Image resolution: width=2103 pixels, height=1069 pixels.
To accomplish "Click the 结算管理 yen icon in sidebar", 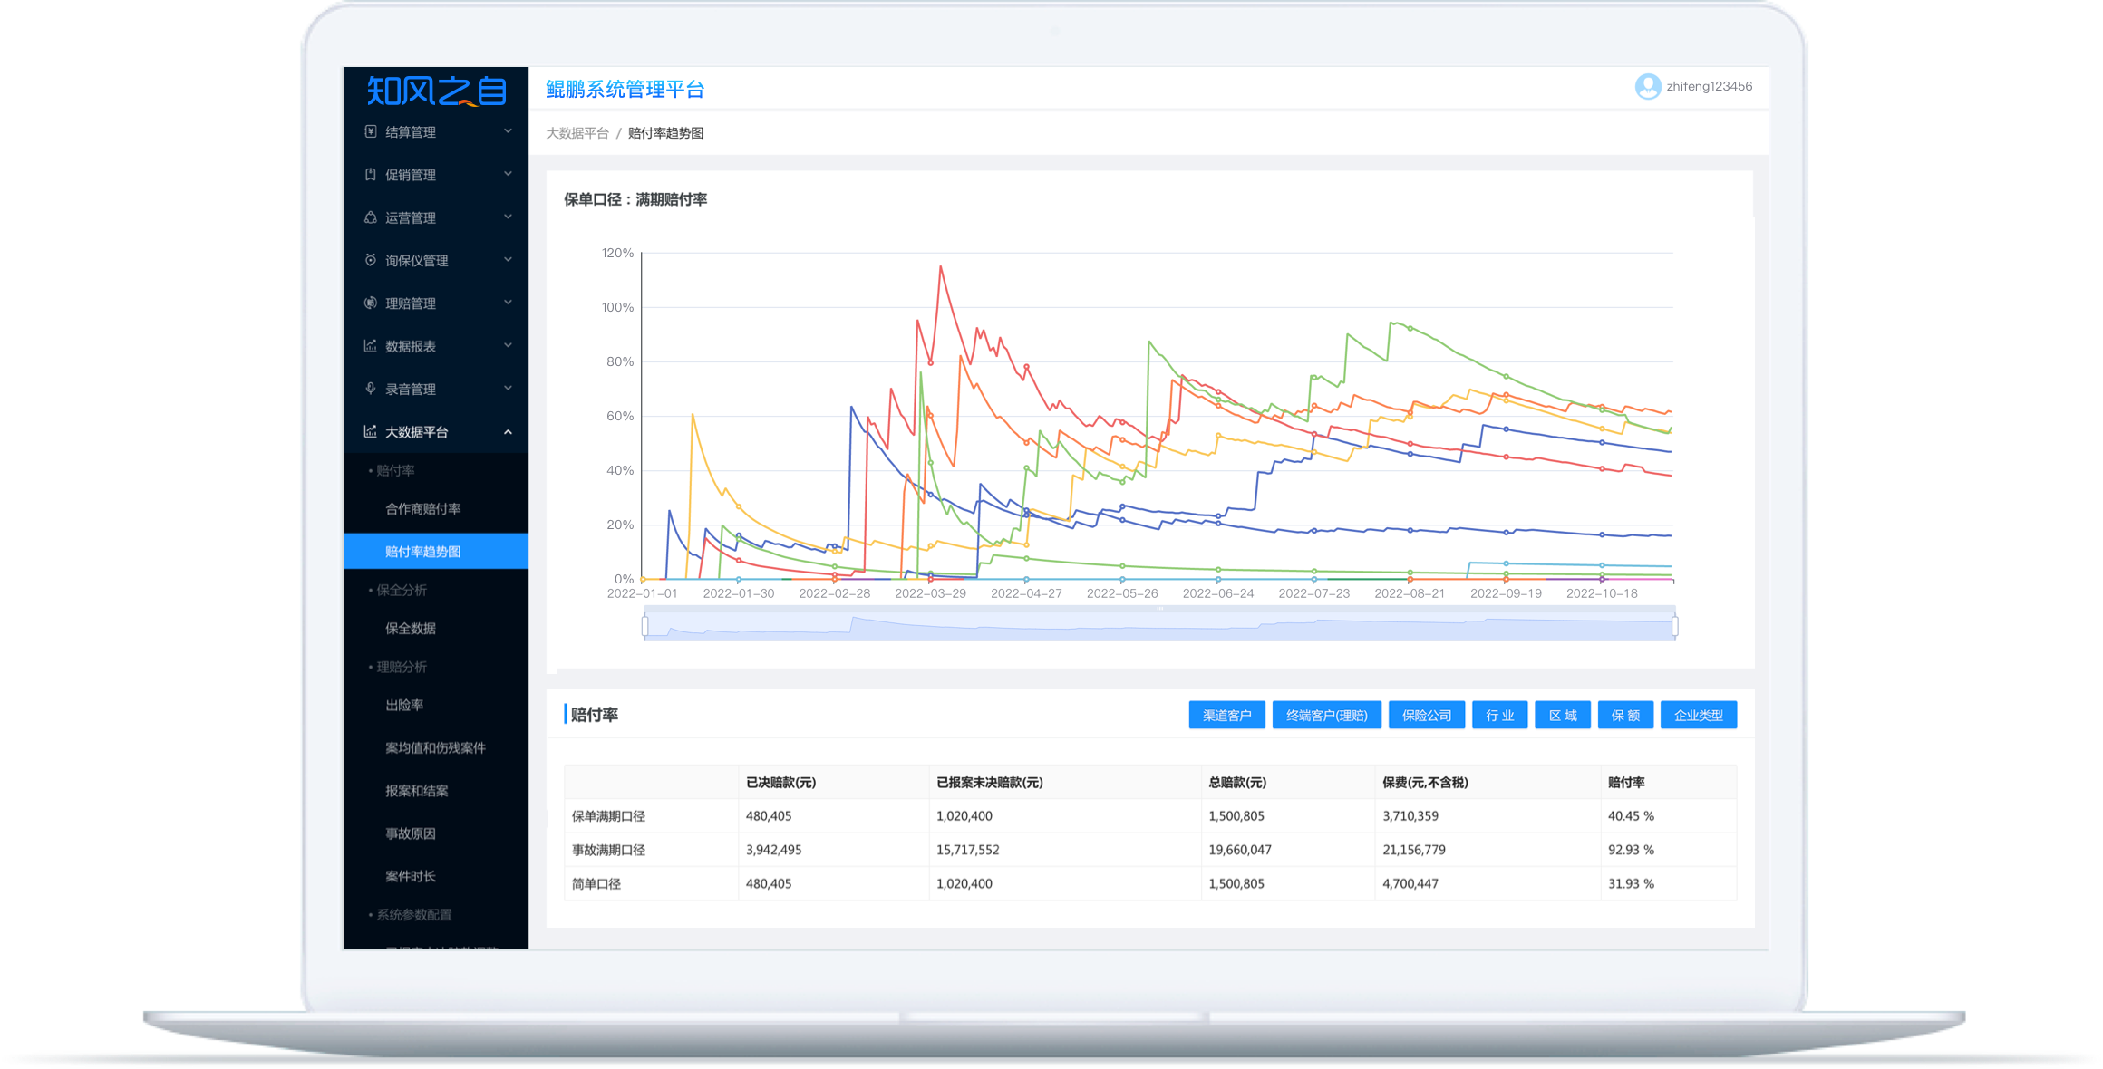I will click(370, 131).
